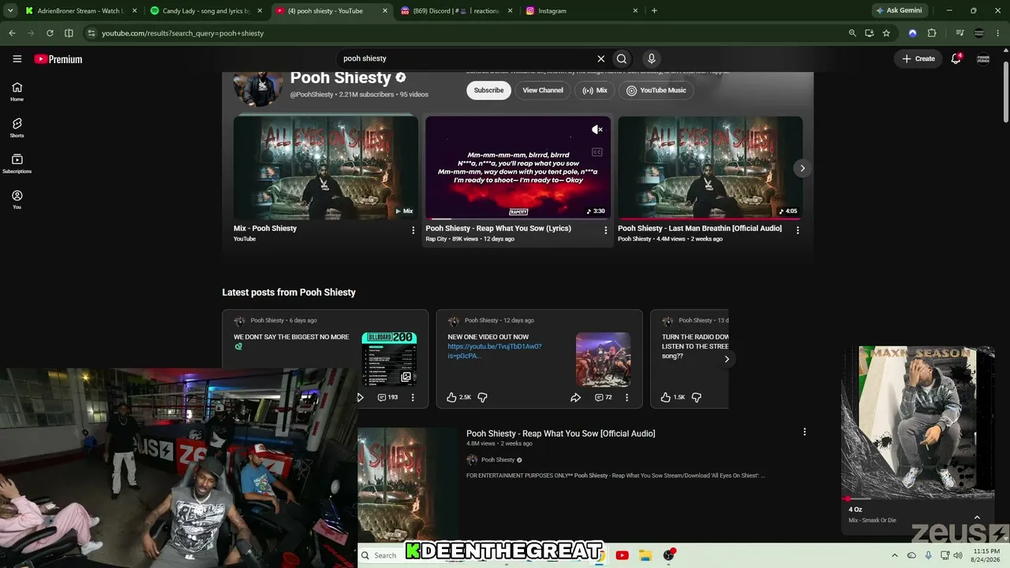Image resolution: width=1010 pixels, height=568 pixels.
Task: Subscribe to the Pooh Shiesty channel
Action: (x=488, y=90)
